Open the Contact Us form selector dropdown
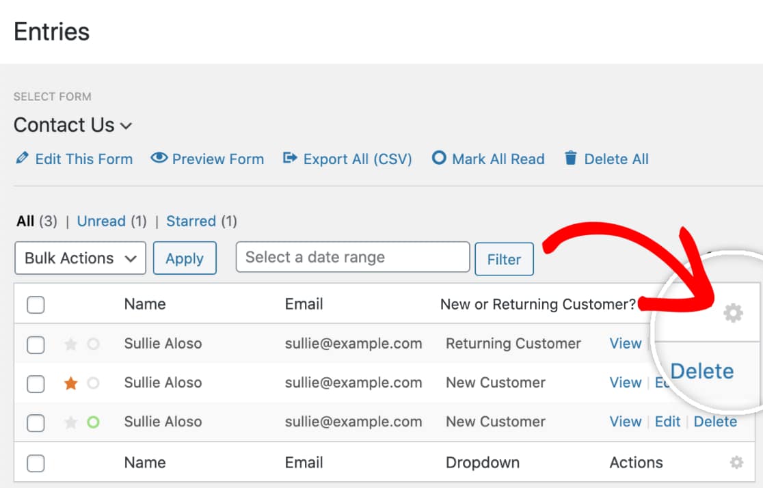The height and width of the screenshot is (488, 763). click(x=73, y=125)
